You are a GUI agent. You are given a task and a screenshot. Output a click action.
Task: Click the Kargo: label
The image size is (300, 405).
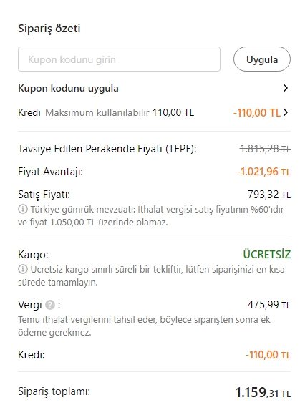pyautogui.click(x=33, y=255)
